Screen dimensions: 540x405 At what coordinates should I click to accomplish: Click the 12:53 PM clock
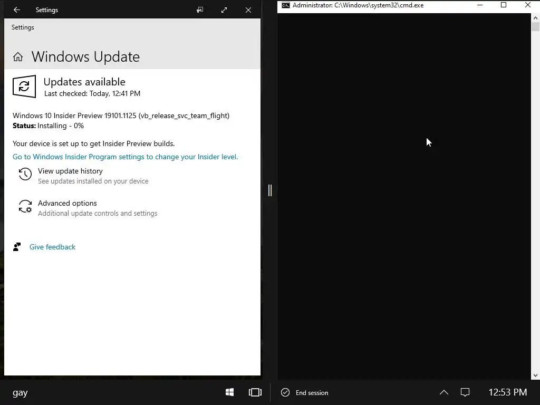pyautogui.click(x=508, y=392)
